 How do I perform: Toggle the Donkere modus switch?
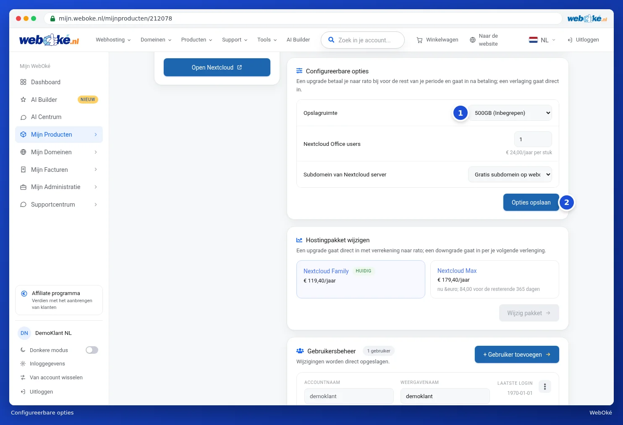coord(92,350)
